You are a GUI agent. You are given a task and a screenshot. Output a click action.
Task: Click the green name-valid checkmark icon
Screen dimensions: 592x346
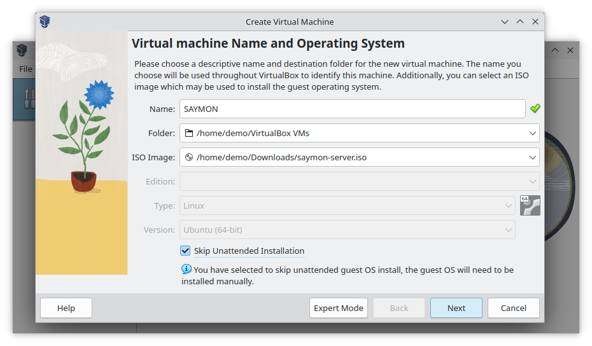(535, 109)
